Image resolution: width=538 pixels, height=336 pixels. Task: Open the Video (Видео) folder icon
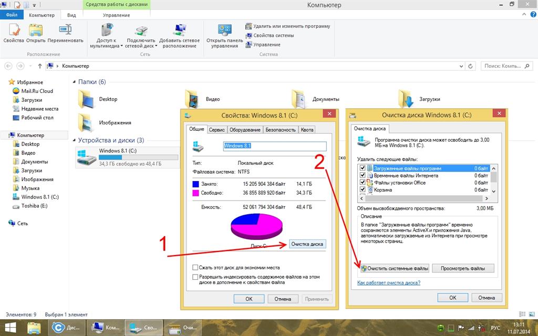[191, 99]
